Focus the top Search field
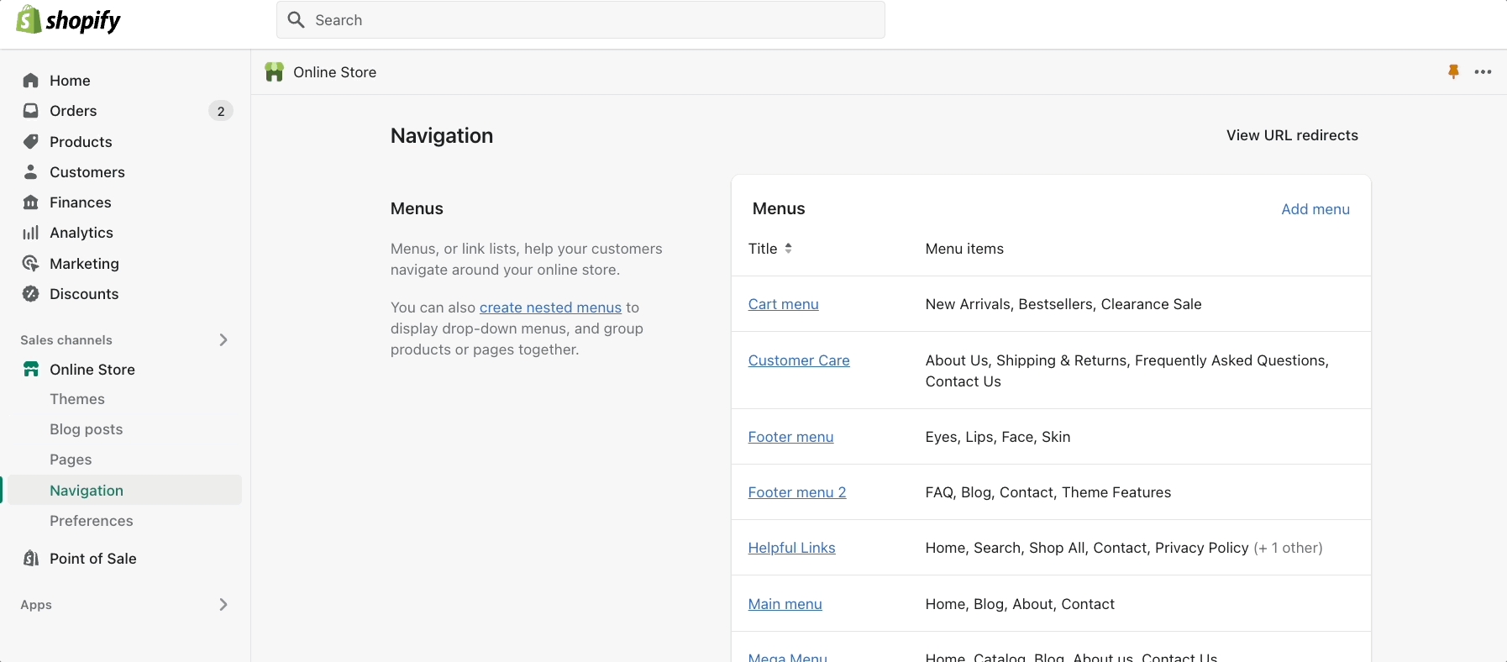 click(x=580, y=20)
